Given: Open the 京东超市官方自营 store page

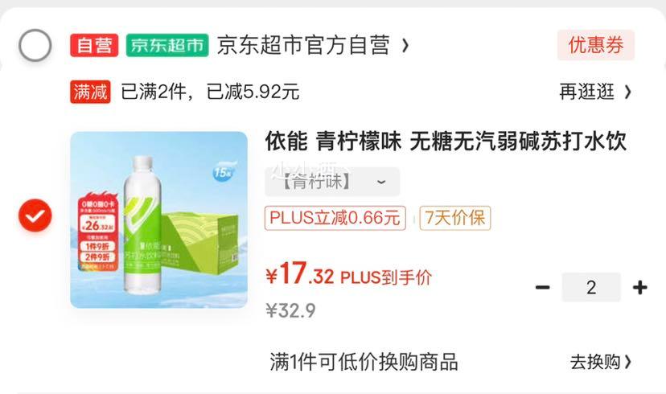Looking at the screenshot, I should 303,45.
